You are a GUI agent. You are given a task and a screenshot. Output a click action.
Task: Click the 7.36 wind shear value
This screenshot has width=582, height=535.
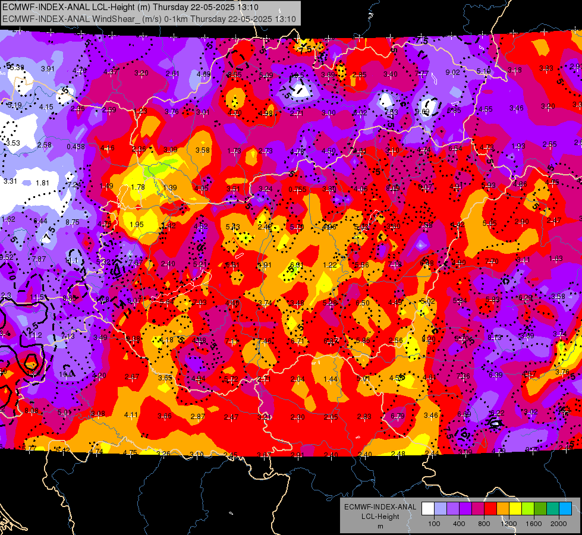[x=463, y=376]
